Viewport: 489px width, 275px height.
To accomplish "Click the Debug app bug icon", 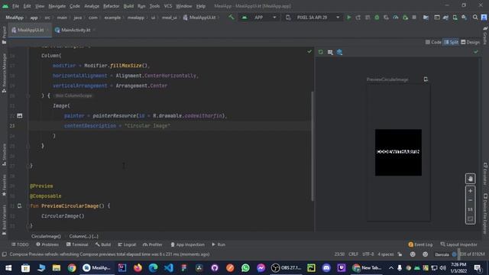I will tap(377, 18).
